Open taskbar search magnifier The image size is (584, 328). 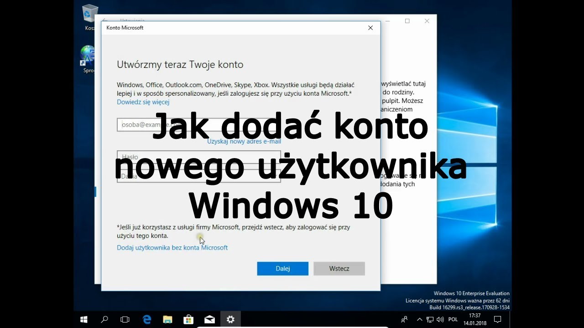coord(104,319)
